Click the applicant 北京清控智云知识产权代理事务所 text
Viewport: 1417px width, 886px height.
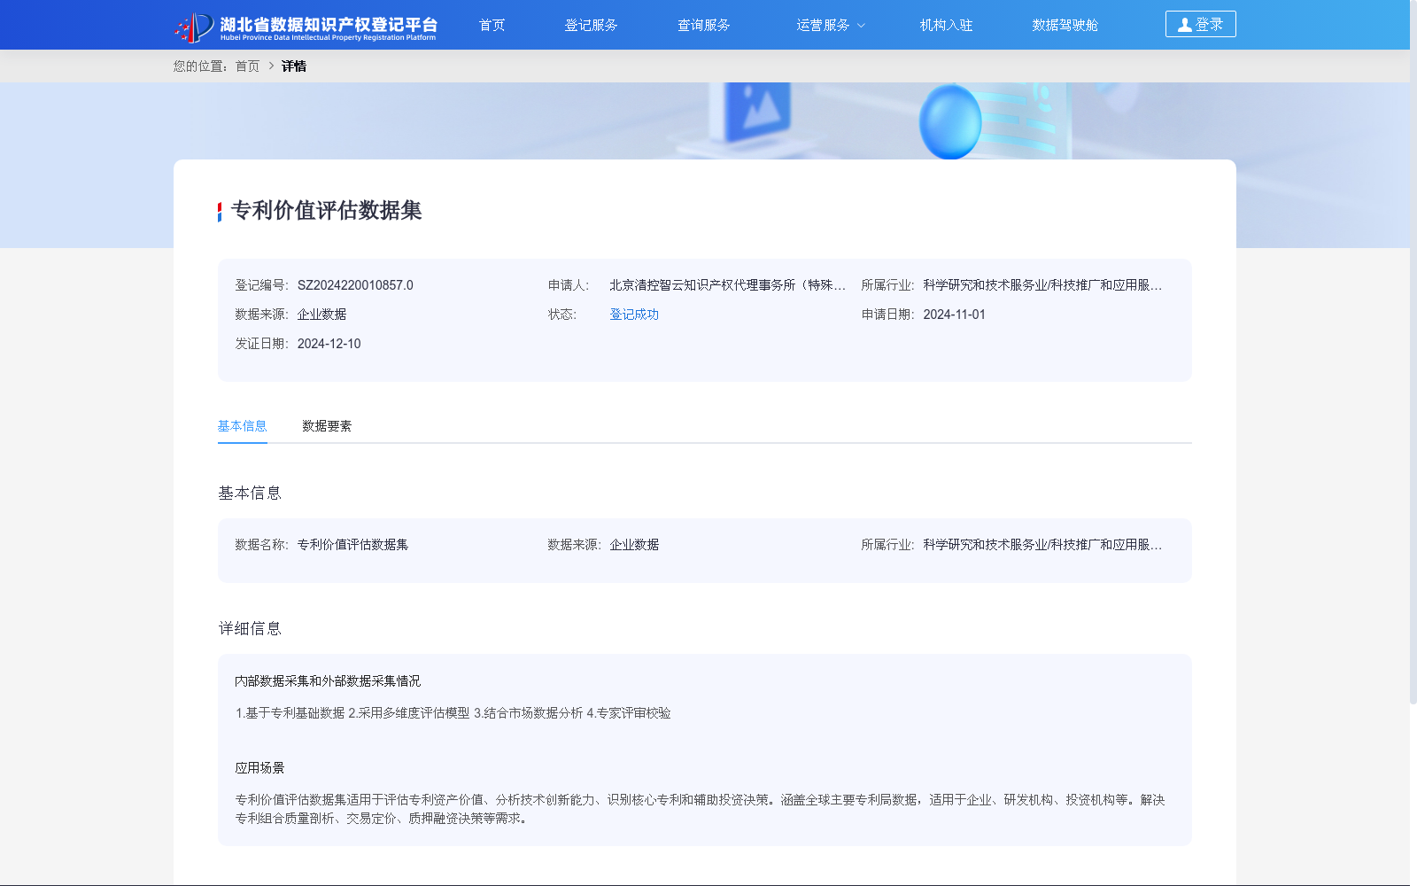pyautogui.click(x=727, y=285)
